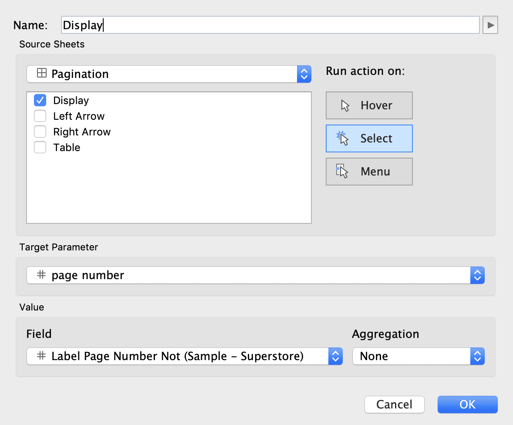This screenshot has width=513, height=425.
Task: Click the worksheet grid icon beside Pagination
Action: [41, 74]
